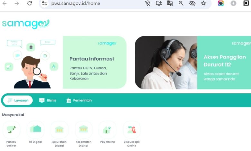Viewport: 251px width, 151px height.
Task: Open the site information control in address bar
Action: (44, 3)
